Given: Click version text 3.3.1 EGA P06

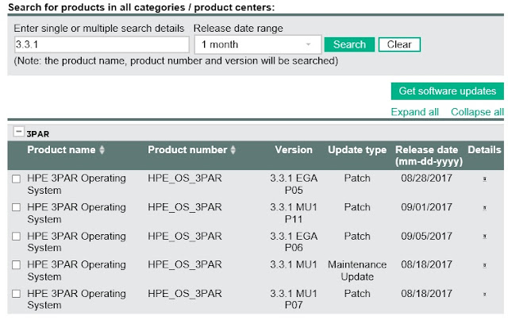Looking at the screenshot, I should pyautogui.click(x=294, y=241).
